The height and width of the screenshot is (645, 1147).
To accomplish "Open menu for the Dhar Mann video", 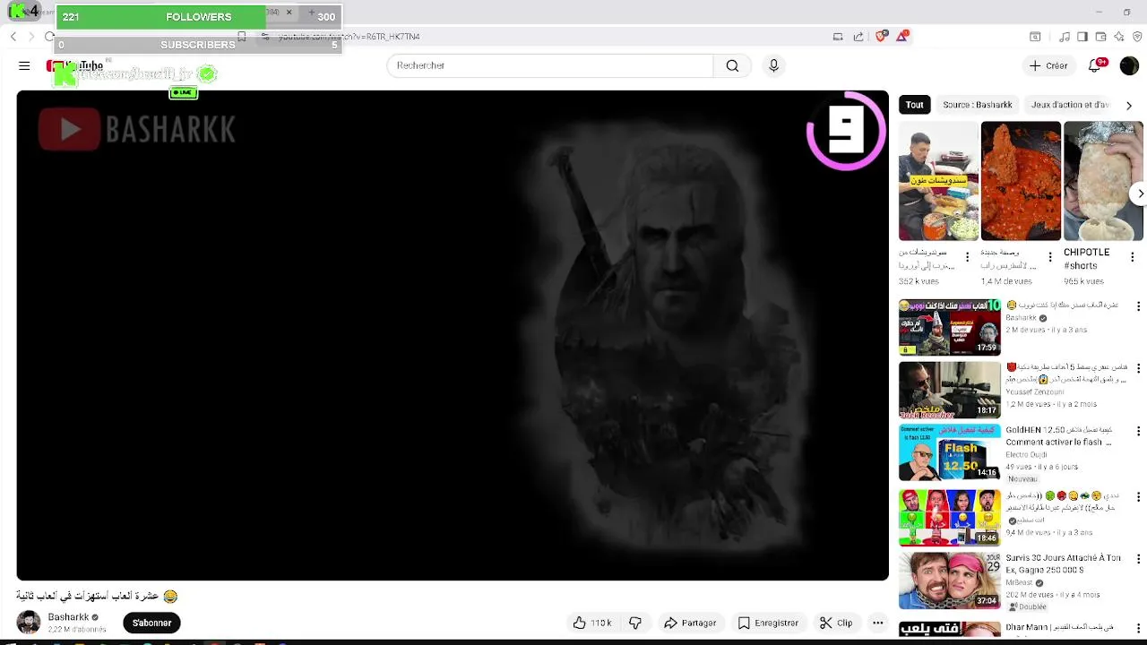I will pos(1138,630).
